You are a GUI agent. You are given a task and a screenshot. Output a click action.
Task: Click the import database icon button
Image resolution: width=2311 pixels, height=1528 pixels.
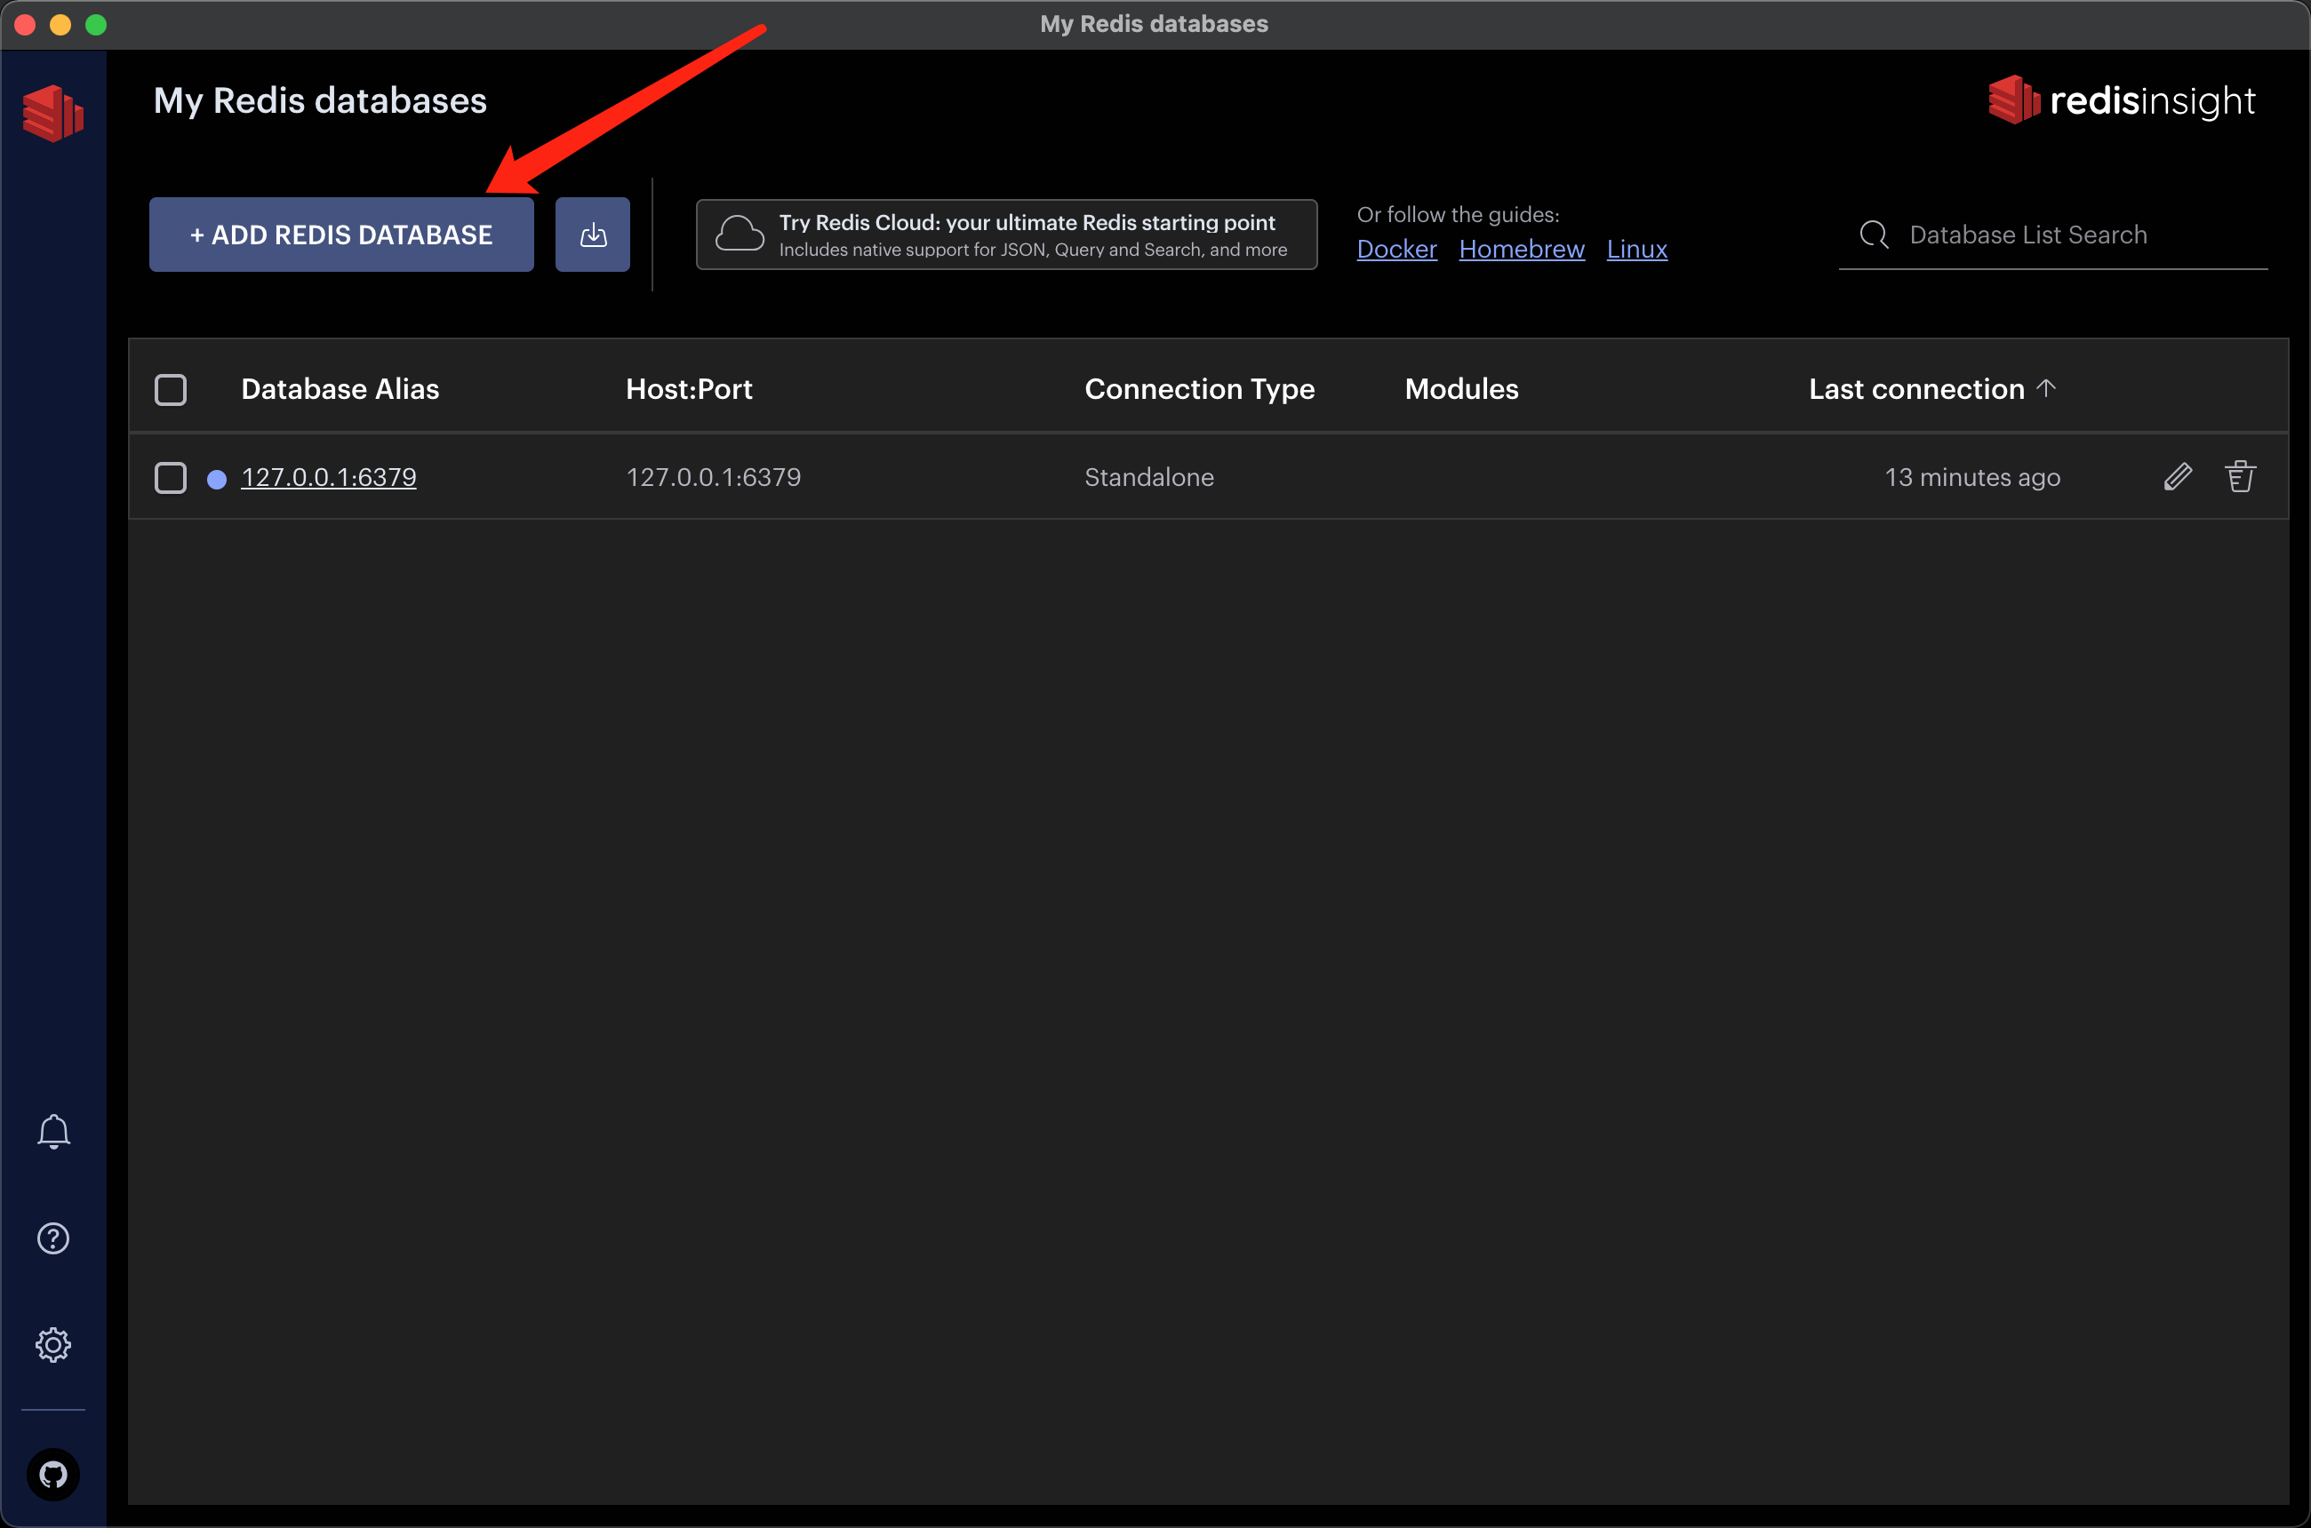pos(593,235)
